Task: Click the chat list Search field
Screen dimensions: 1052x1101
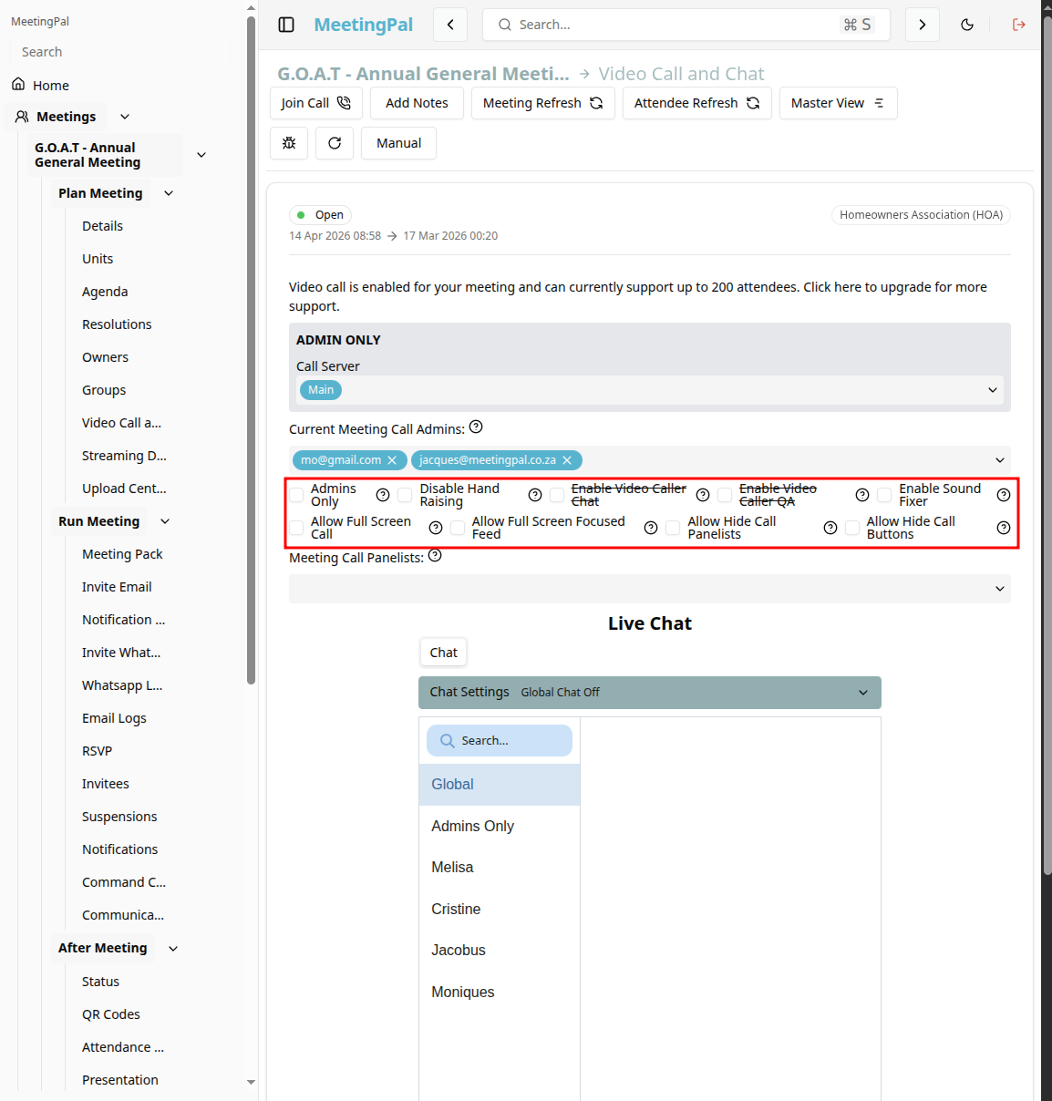Action: [500, 741]
